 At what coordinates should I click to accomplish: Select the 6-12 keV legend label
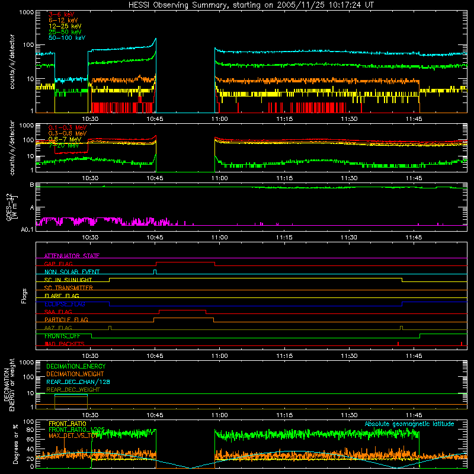coord(63,20)
